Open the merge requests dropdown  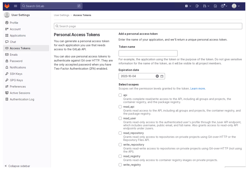206,6
